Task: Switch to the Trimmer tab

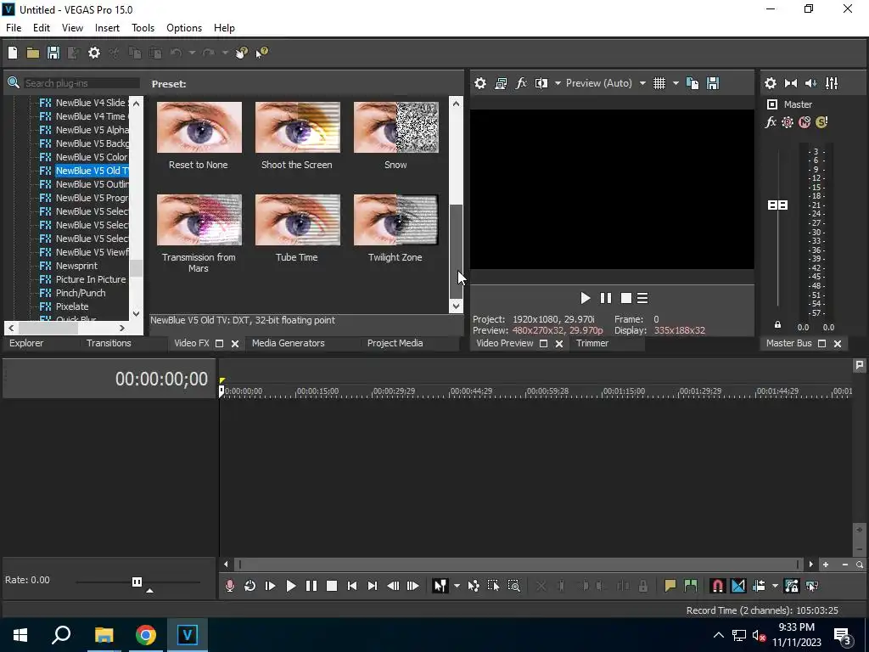Action: click(x=592, y=343)
